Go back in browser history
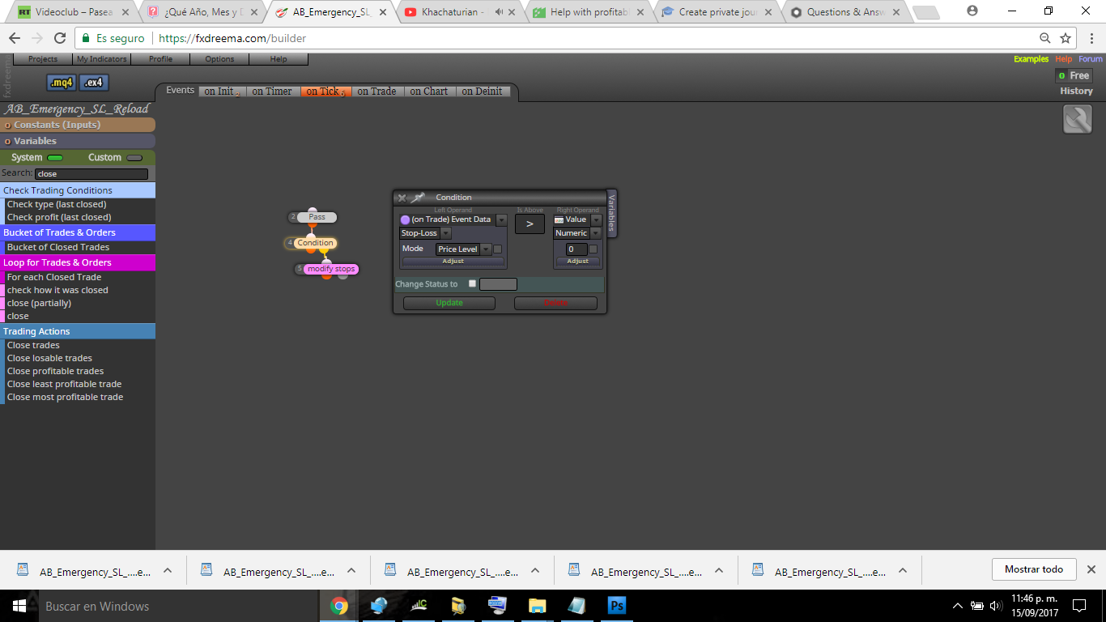The width and height of the screenshot is (1106, 622). [15, 38]
